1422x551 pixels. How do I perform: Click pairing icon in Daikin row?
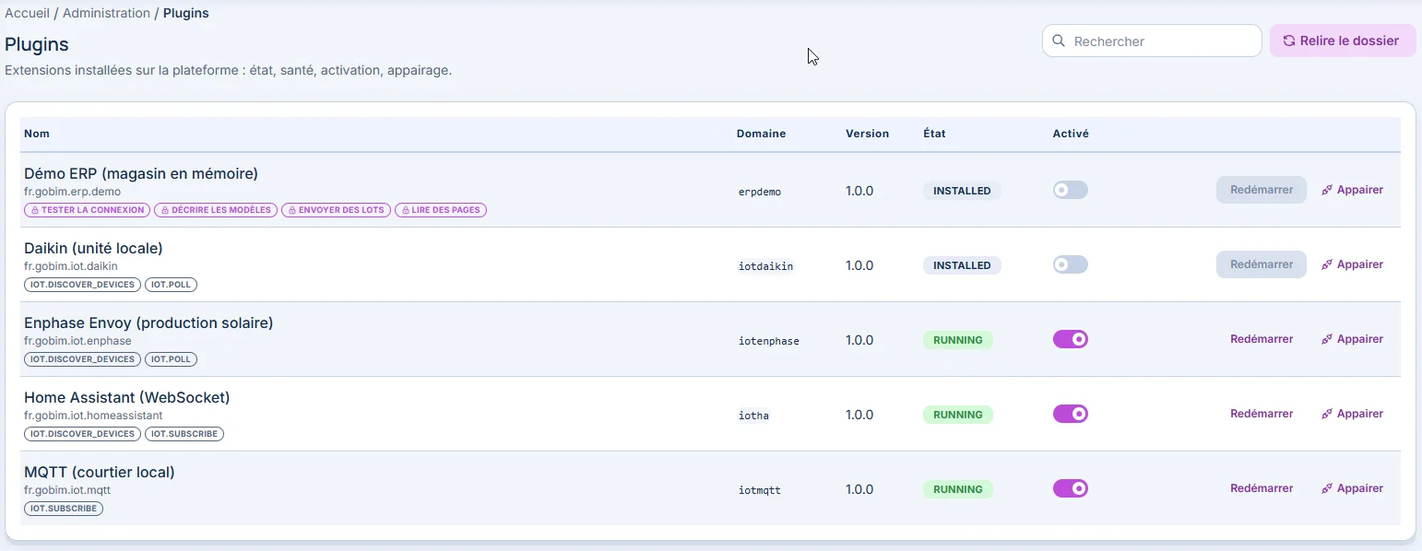pos(1327,264)
